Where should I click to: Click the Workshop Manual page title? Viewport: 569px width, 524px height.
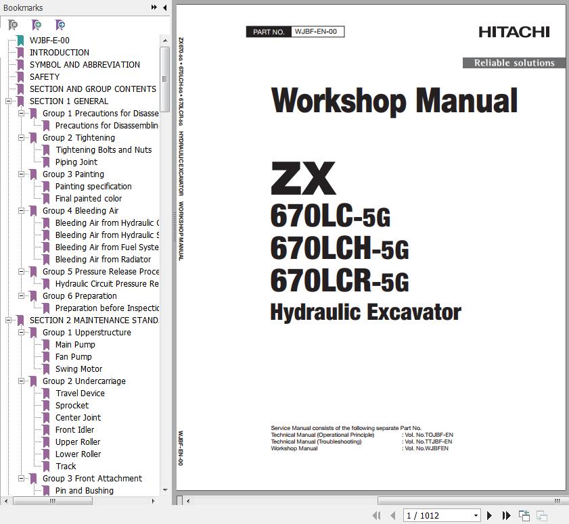(x=394, y=101)
